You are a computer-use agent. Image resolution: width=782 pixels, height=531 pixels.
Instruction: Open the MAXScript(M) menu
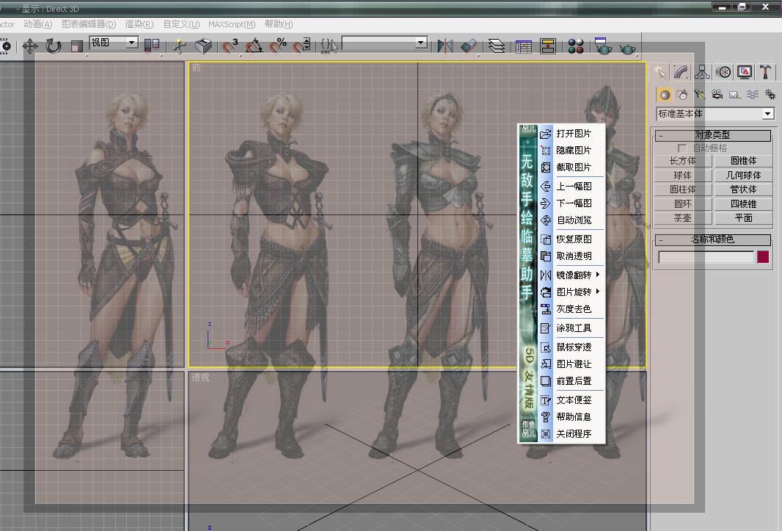point(232,24)
